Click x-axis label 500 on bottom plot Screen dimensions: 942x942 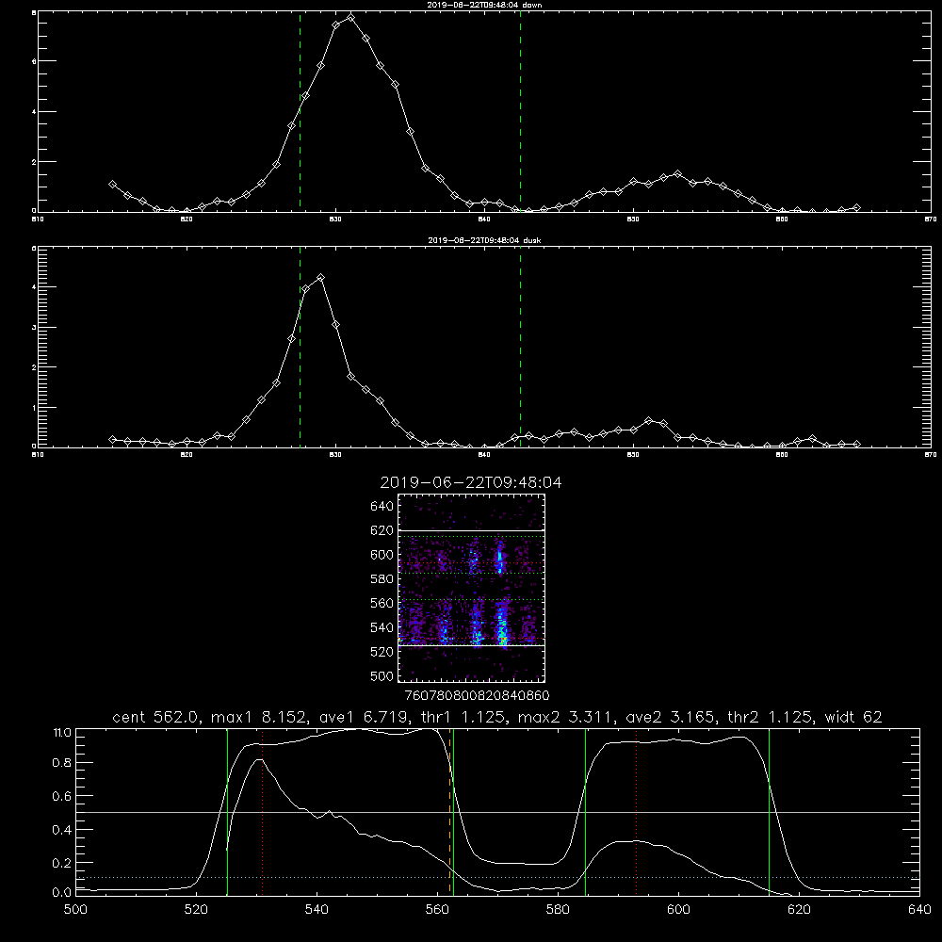[x=75, y=910]
